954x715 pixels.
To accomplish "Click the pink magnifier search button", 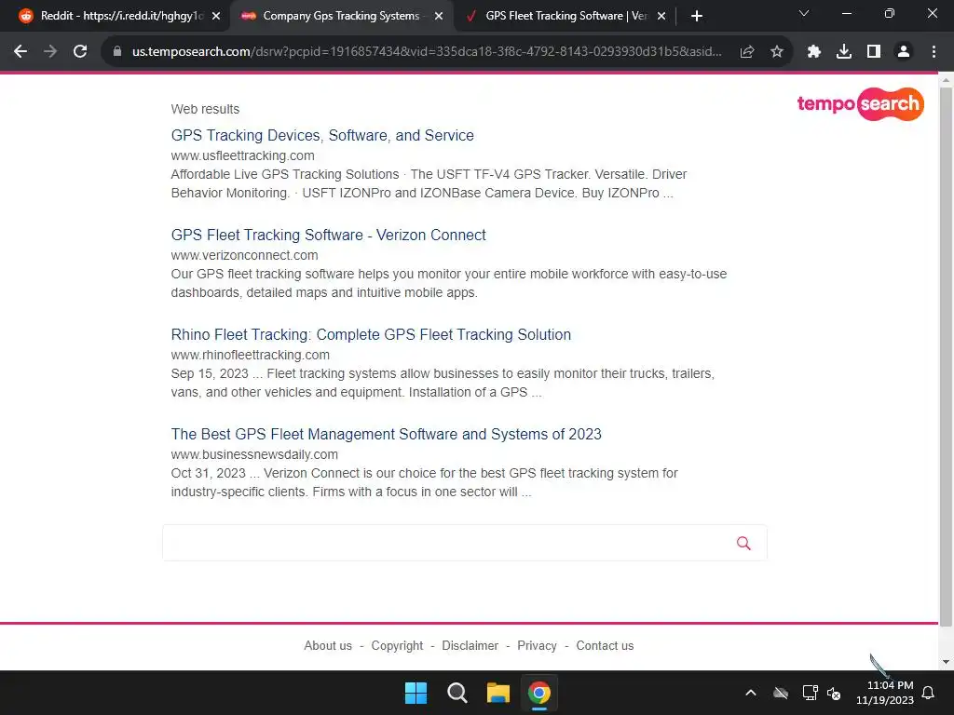I will coord(743,543).
